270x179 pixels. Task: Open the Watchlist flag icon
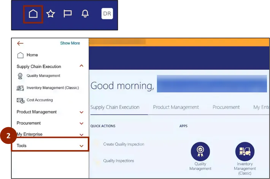pos(68,14)
